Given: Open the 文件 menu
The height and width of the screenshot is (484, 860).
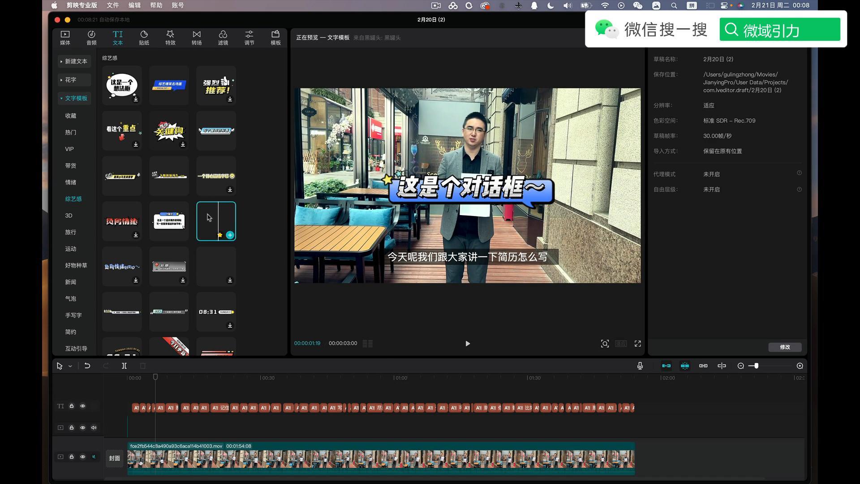Looking at the screenshot, I should tap(113, 5).
